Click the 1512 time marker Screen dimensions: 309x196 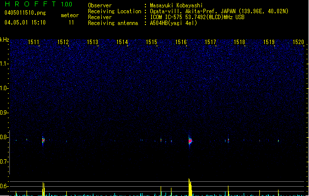(63, 42)
